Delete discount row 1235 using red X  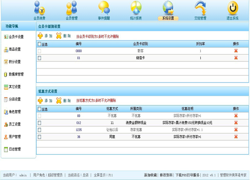click(236, 130)
